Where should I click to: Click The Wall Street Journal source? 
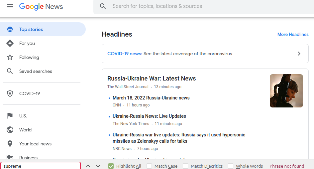[x=128, y=86]
